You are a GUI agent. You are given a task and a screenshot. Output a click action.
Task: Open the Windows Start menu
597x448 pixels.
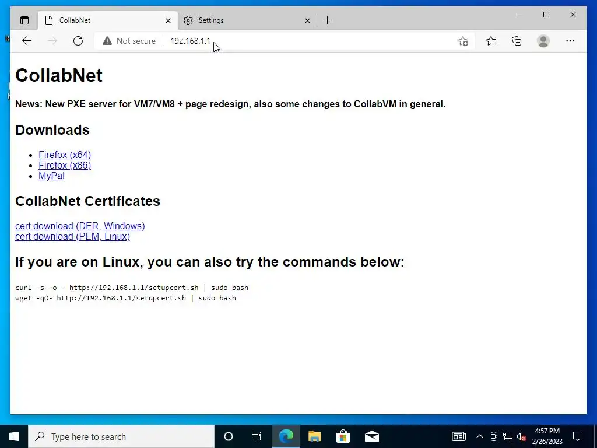pyautogui.click(x=14, y=436)
